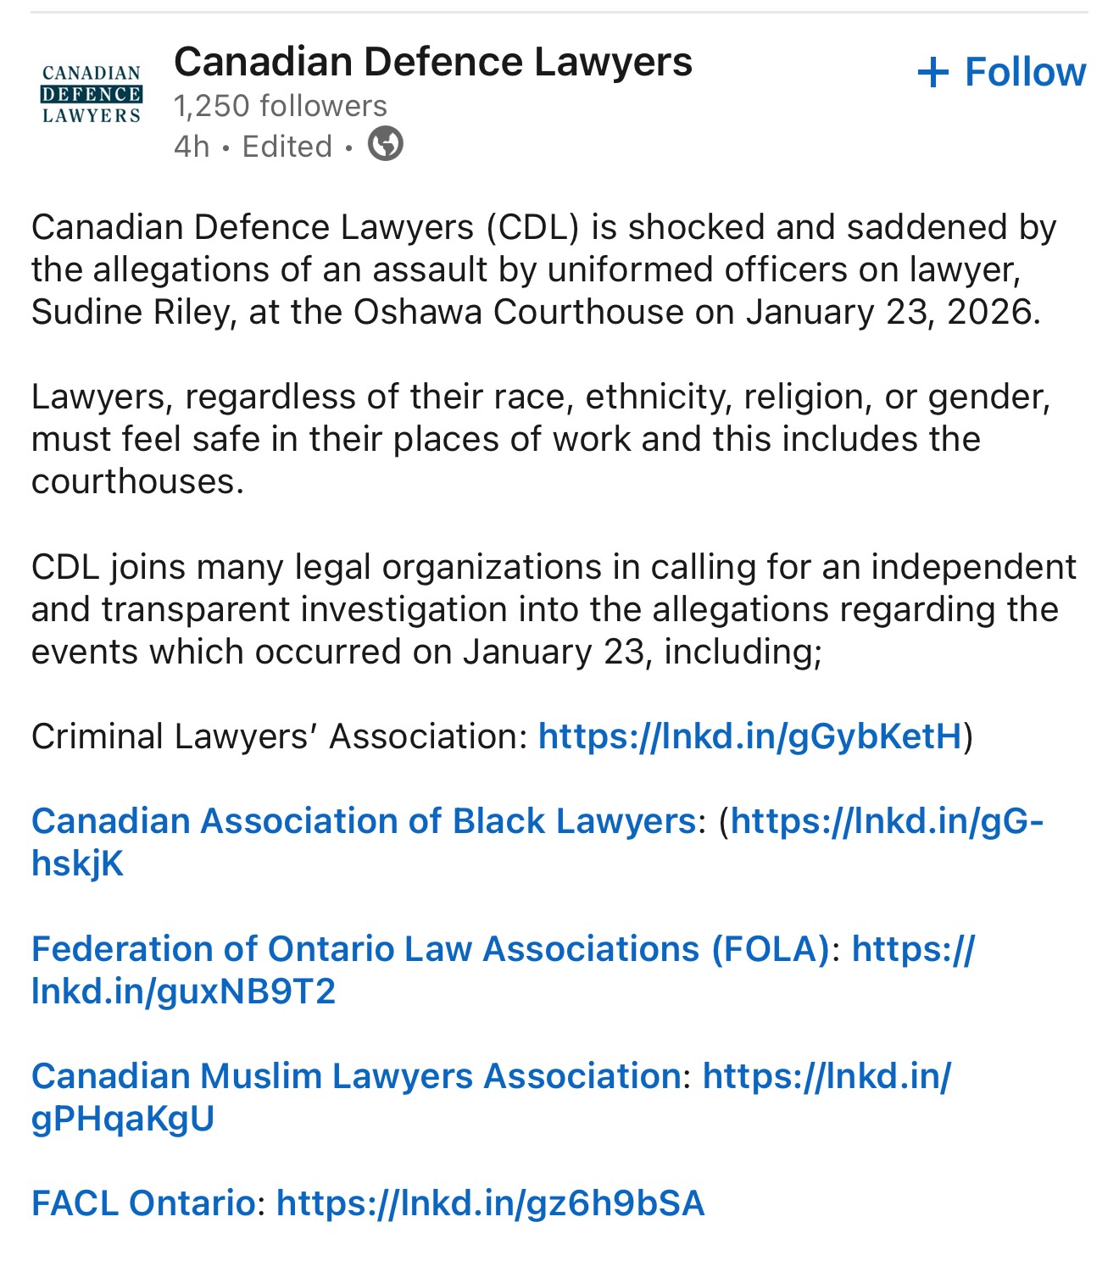Click the "Criminal Lawyers' Association:" text label

click(280, 736)
